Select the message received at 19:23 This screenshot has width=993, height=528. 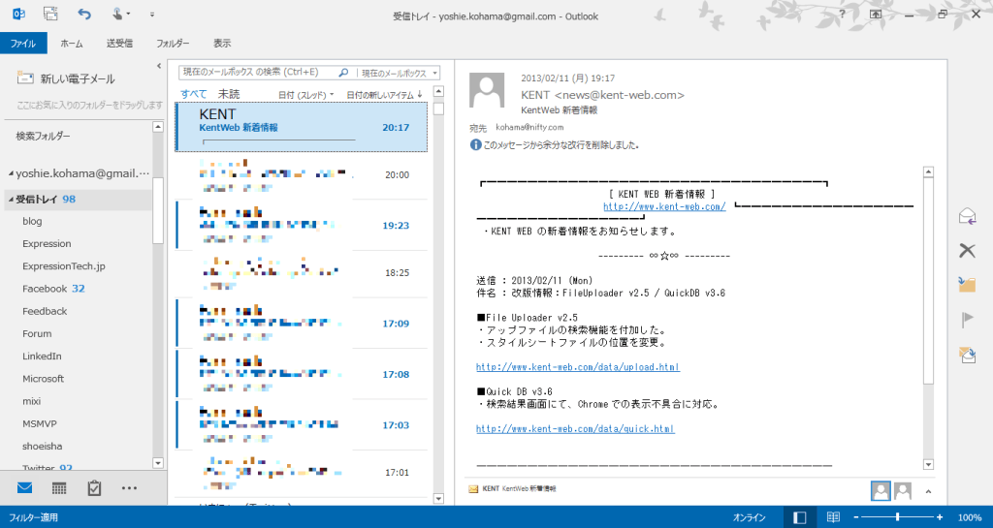302,225
